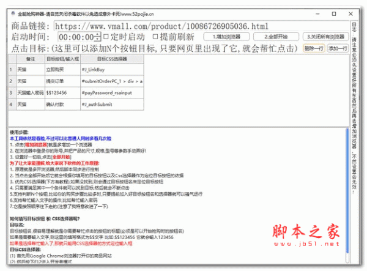Click the heading 如何填写目标按钮 和 CSS选择器呢?
The image size is (367, 271).
click(x=45, y=219)
